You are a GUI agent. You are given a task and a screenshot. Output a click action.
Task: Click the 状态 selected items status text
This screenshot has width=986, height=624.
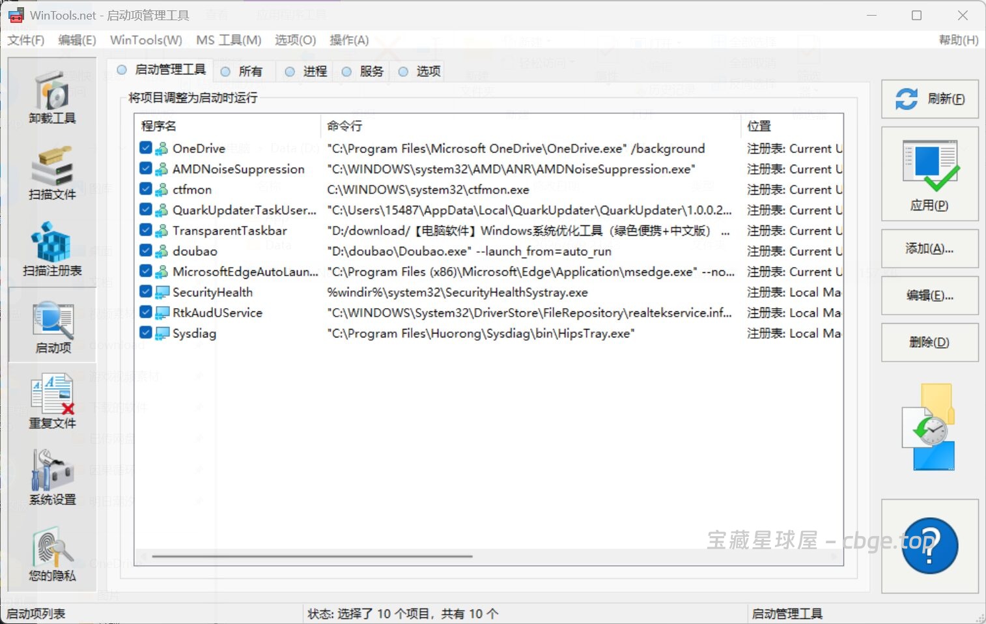403,614
